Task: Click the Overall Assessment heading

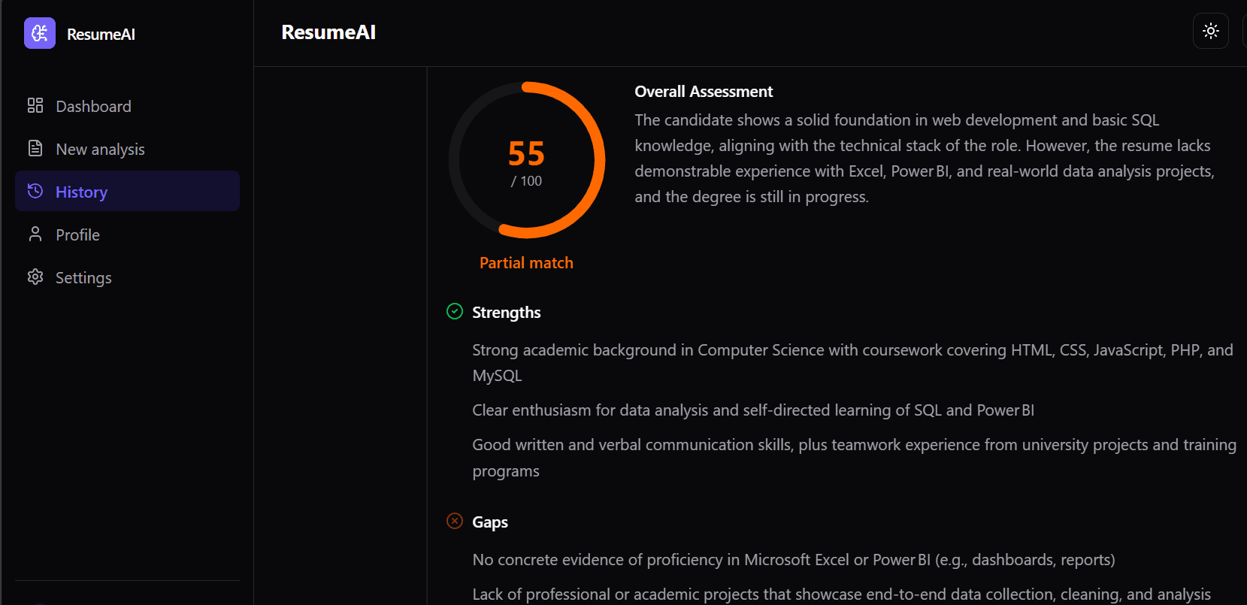Action: [x=704, y=92]
